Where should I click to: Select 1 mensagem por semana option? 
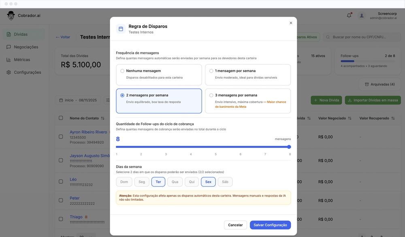point(211,71)
